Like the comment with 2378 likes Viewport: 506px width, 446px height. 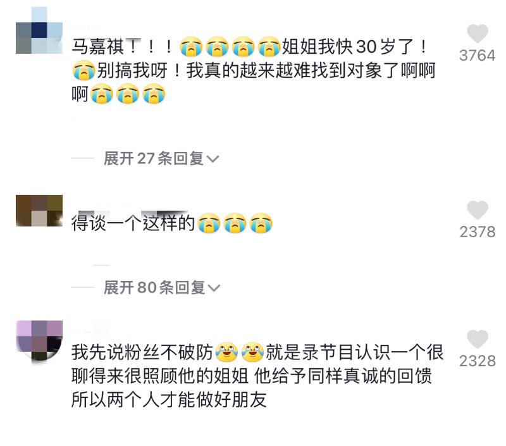point(478,210)
